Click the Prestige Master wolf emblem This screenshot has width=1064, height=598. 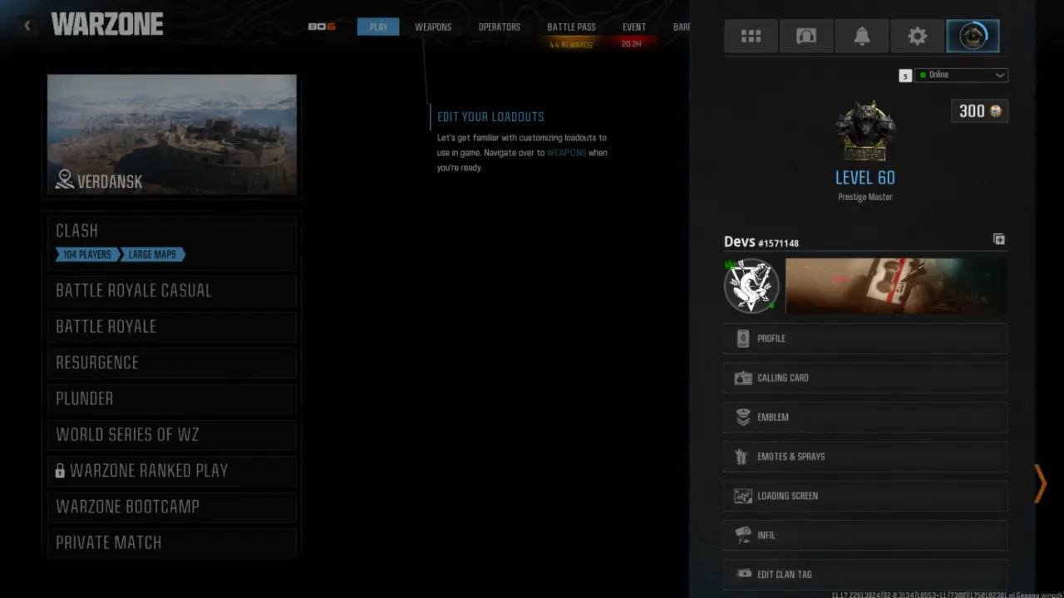865,130
